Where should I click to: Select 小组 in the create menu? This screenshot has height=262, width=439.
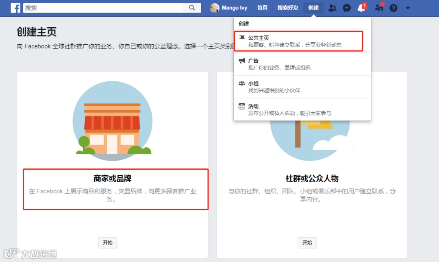[x=302, y=87]
